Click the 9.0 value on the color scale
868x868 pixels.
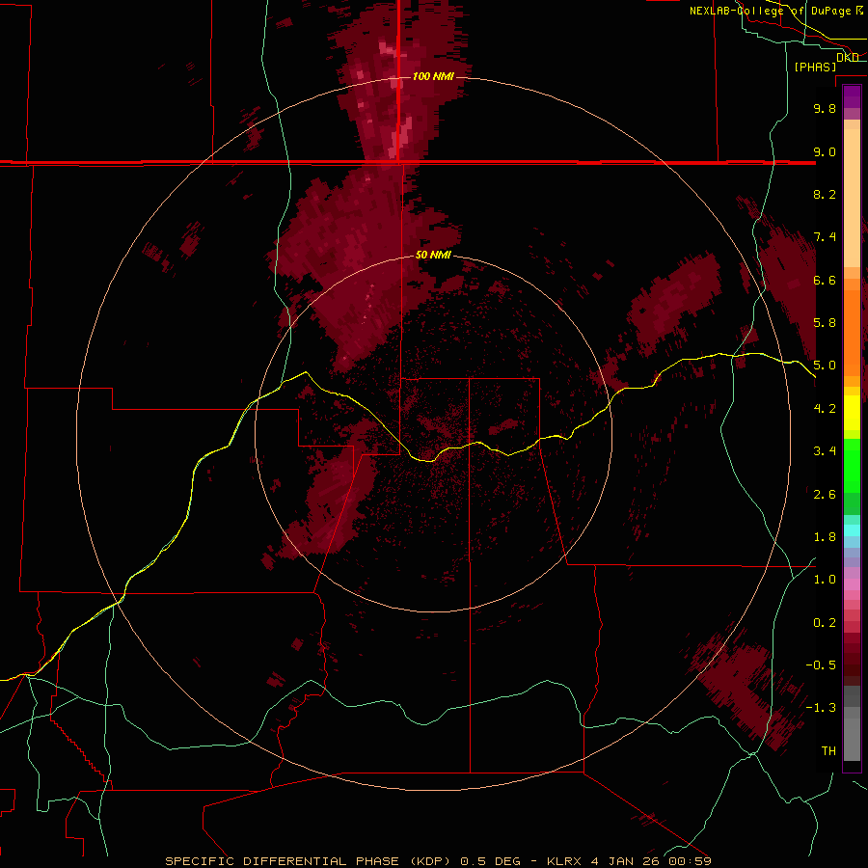(825, 151)
